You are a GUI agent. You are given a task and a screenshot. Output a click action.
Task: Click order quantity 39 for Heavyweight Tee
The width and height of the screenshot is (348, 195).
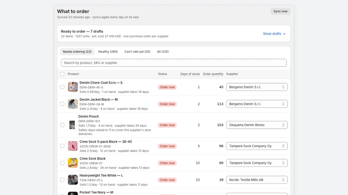pyautogui.click(x=221, y=180)
